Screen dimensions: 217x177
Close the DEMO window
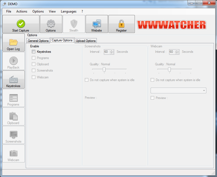[209, 3]
